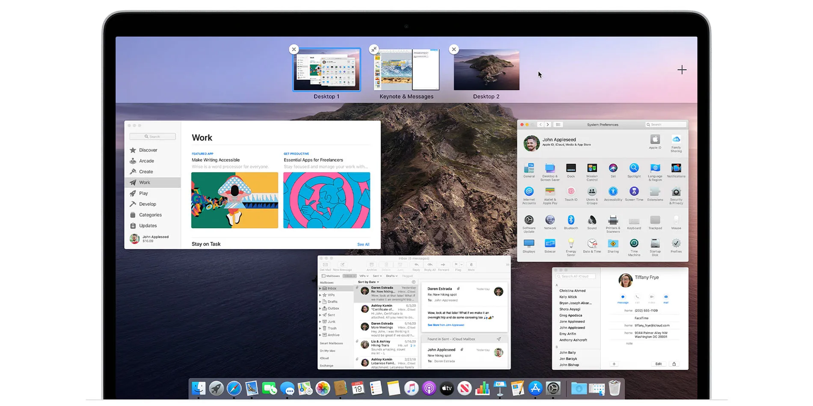
Task: Add new desktop with plus button
Action: coord(682,70)
